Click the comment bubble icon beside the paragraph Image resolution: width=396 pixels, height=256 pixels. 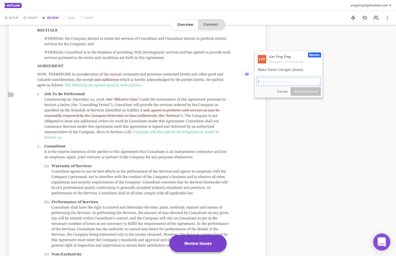[247, 74]
